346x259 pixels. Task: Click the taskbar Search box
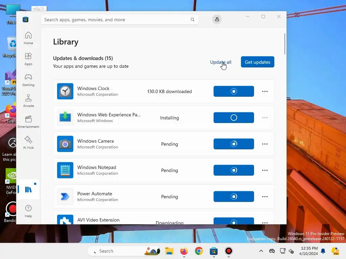pyautogui.click(x=124, y=251)
